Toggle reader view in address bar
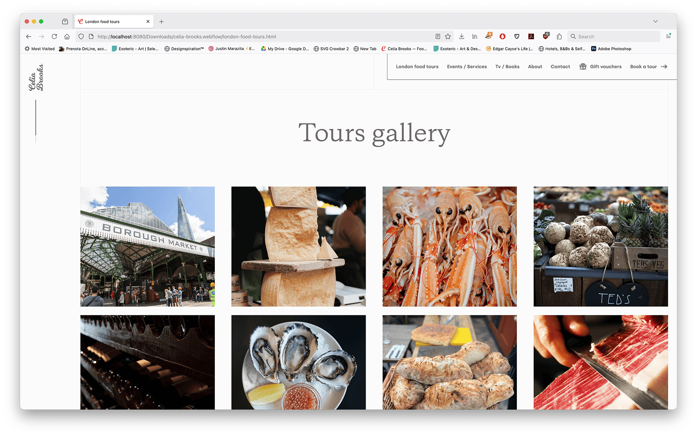Viewport: 697px width, 436px height. (x=438, y=36)
